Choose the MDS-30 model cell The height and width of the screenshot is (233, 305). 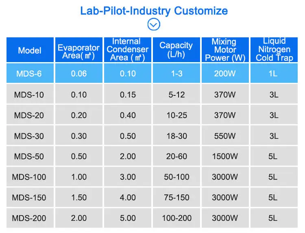tap(30, 136)
